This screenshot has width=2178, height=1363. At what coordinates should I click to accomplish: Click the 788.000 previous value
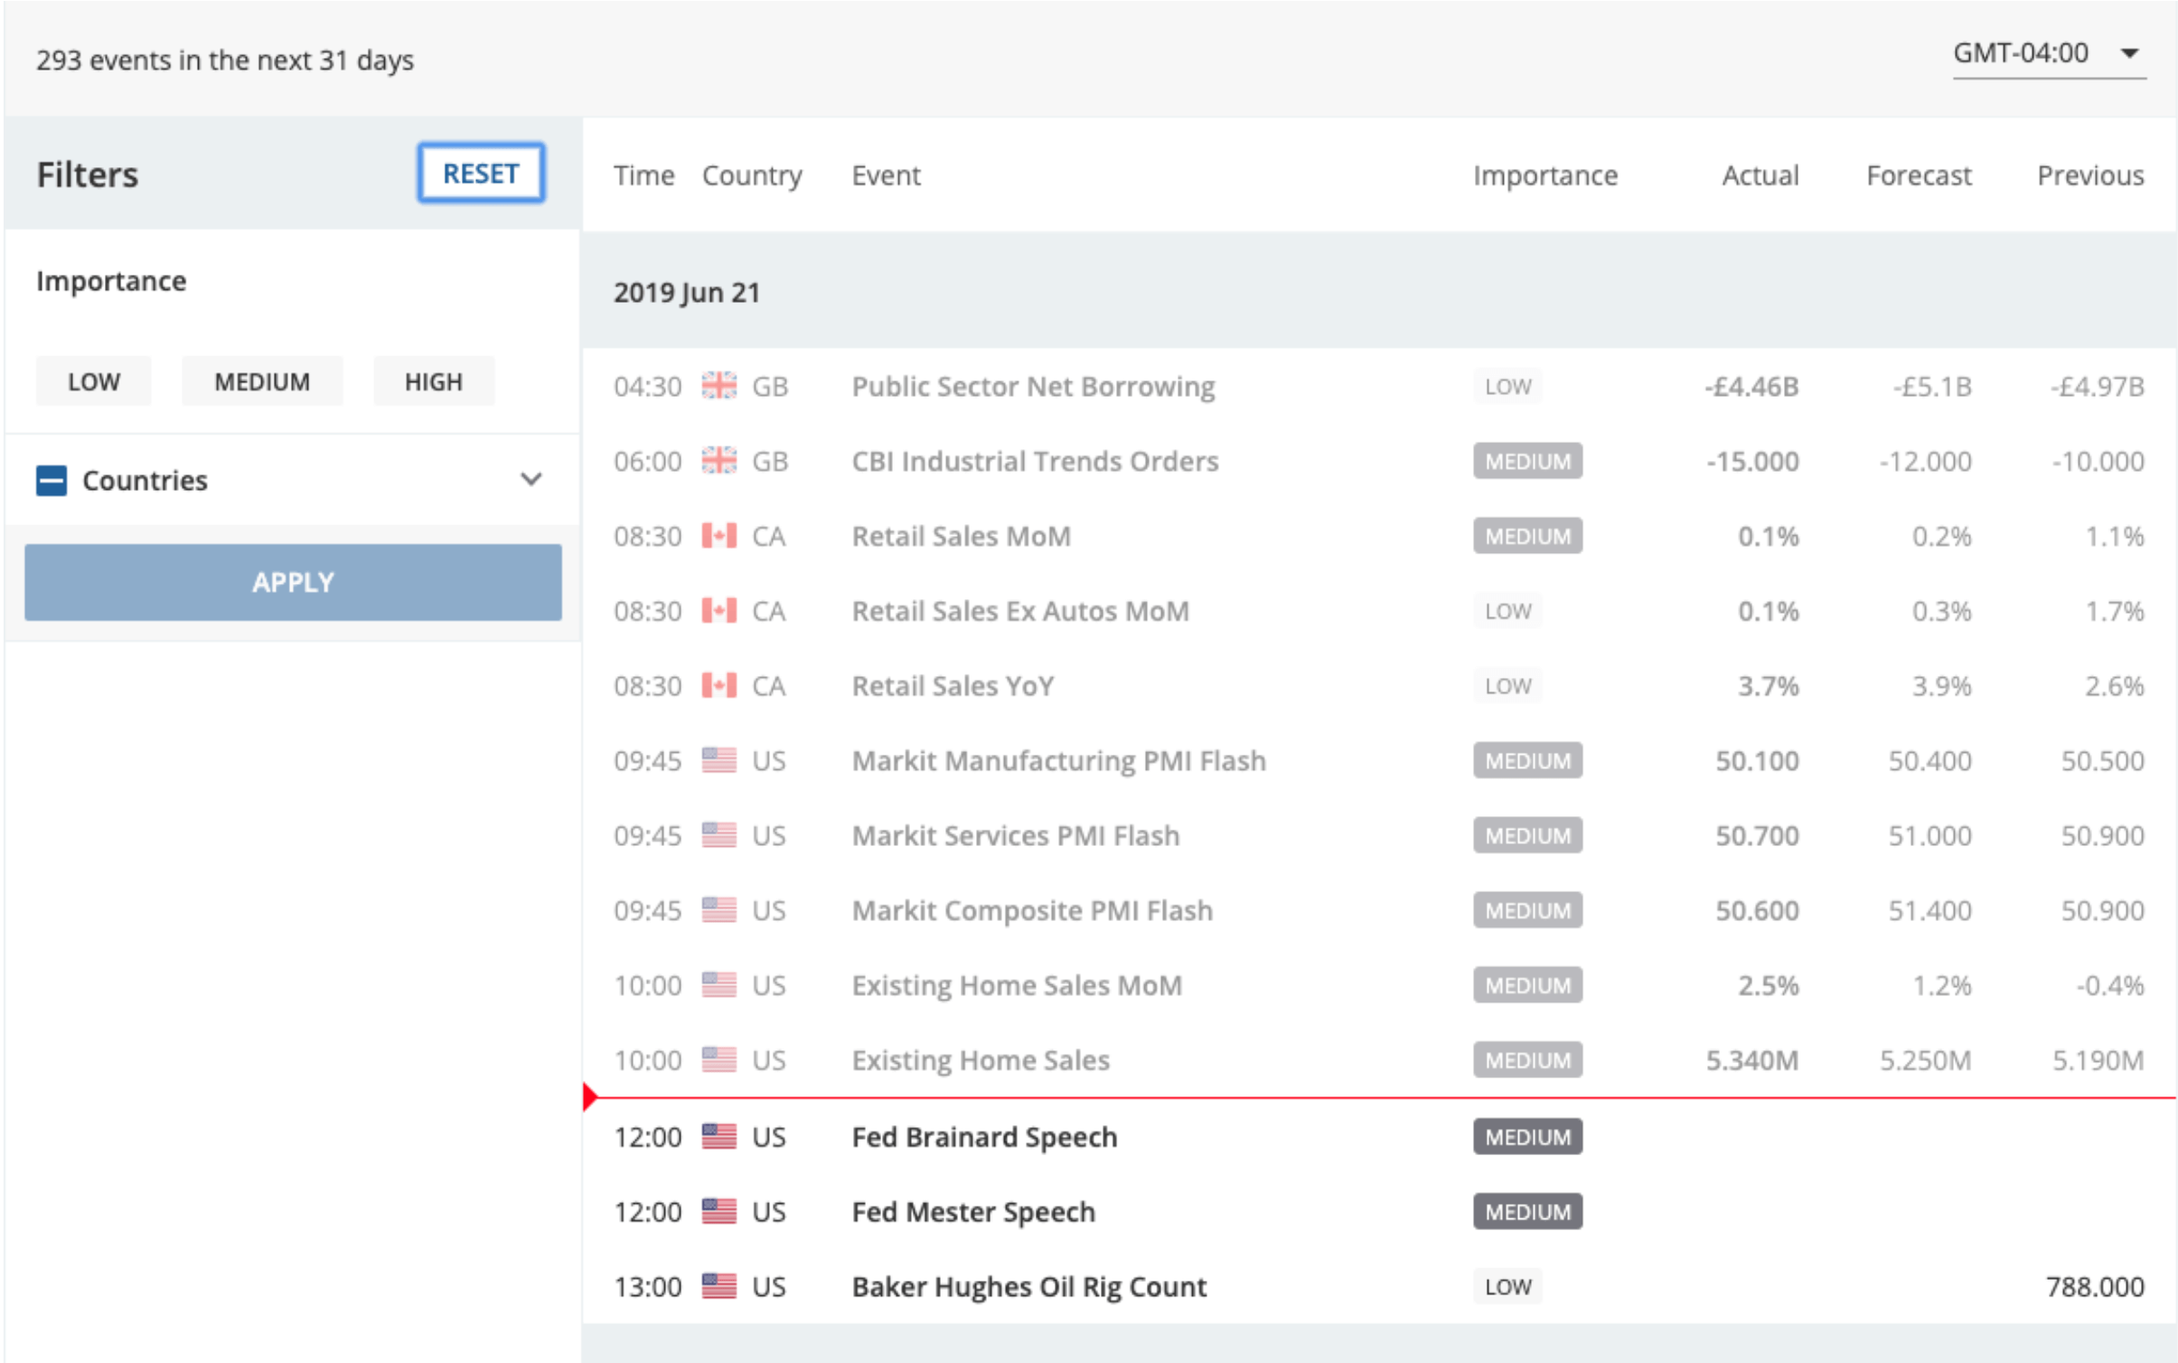click(x=2095, y=1286)
